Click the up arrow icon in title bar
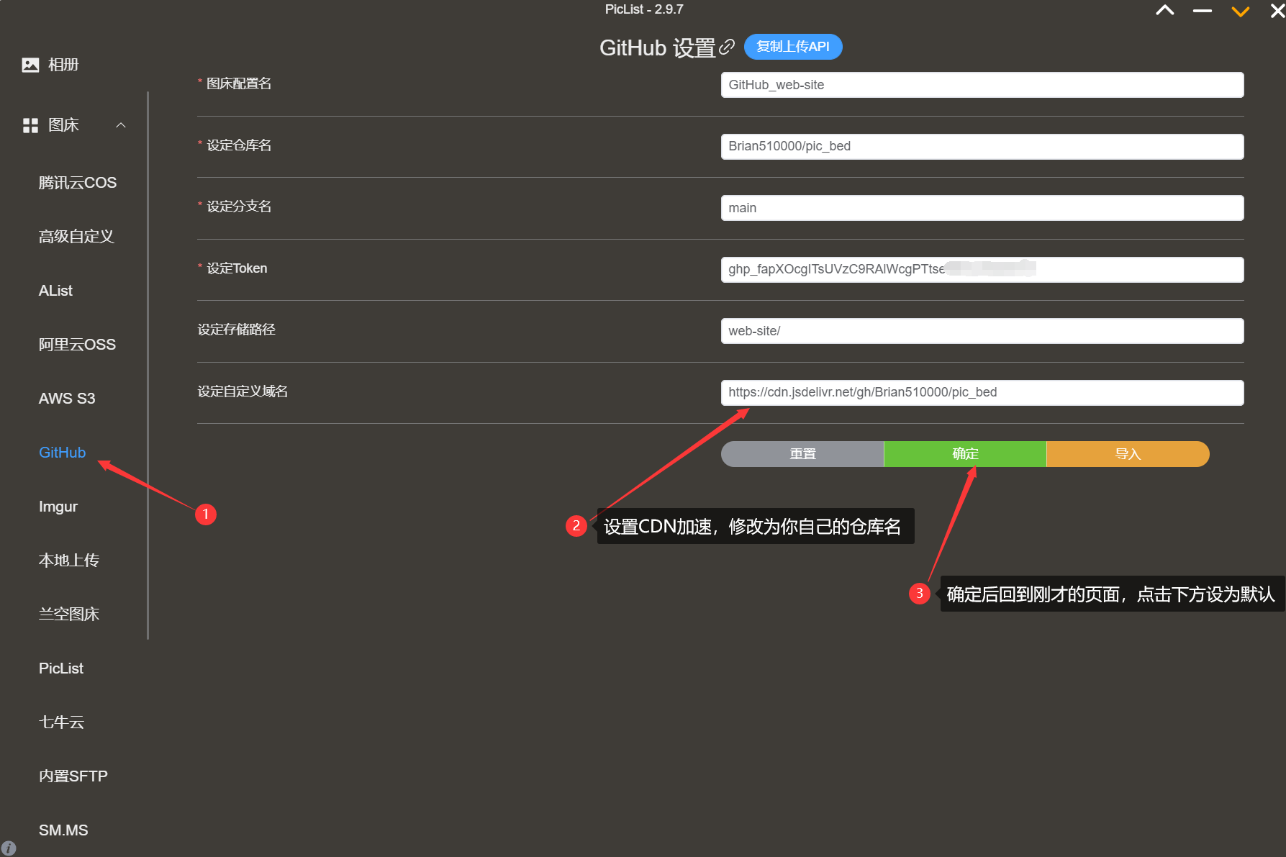 [x=1165, y=10]
